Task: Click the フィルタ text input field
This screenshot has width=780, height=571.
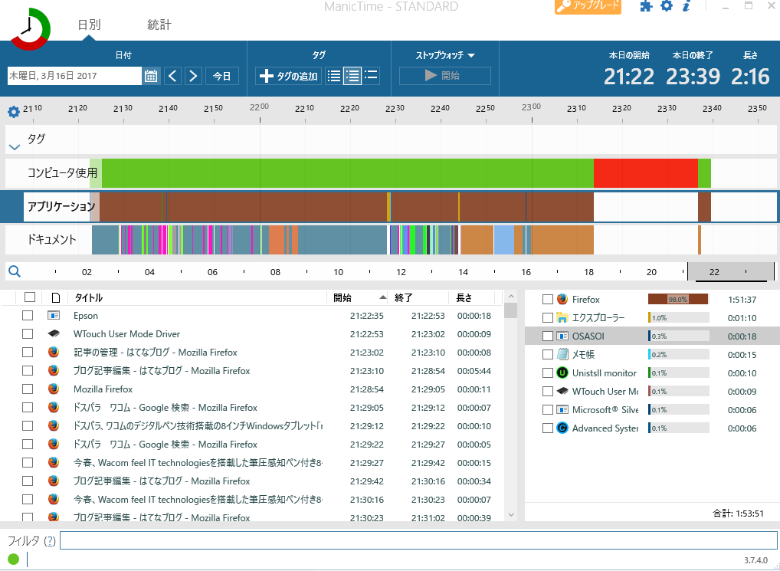Action: point(418,540)
